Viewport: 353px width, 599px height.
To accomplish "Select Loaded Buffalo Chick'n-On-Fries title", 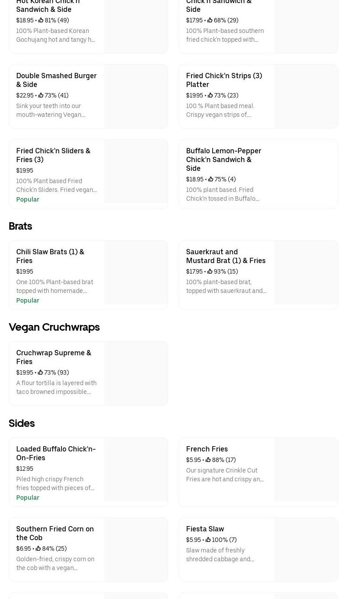I will (x=56, y=453).
